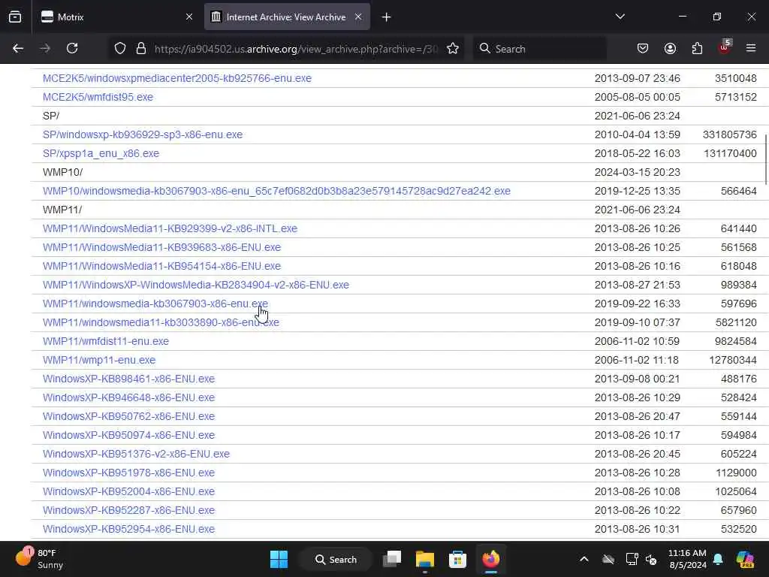The image size is (769, 577).
Task: Open the weather widget showing 80°F Sunny
Action: tap(41, 559)
